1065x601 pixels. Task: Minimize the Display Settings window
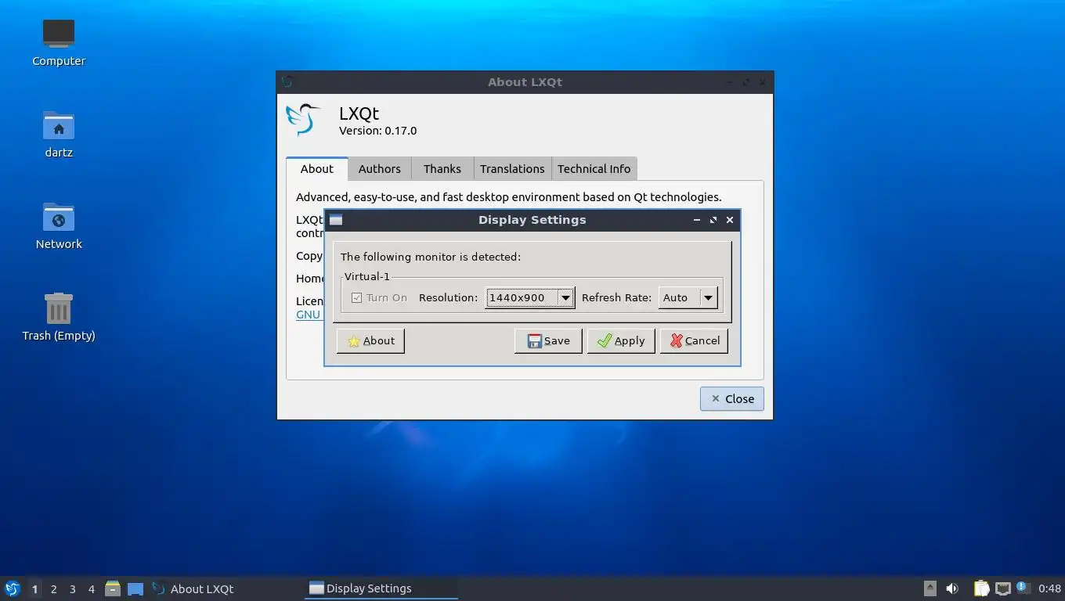pos(696,220)
